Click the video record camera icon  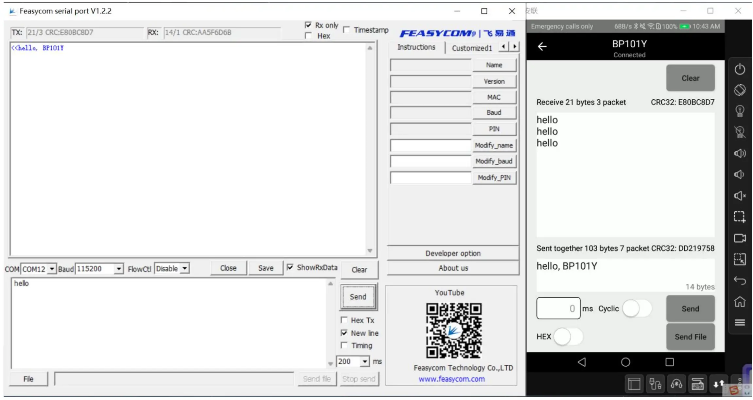739,238
